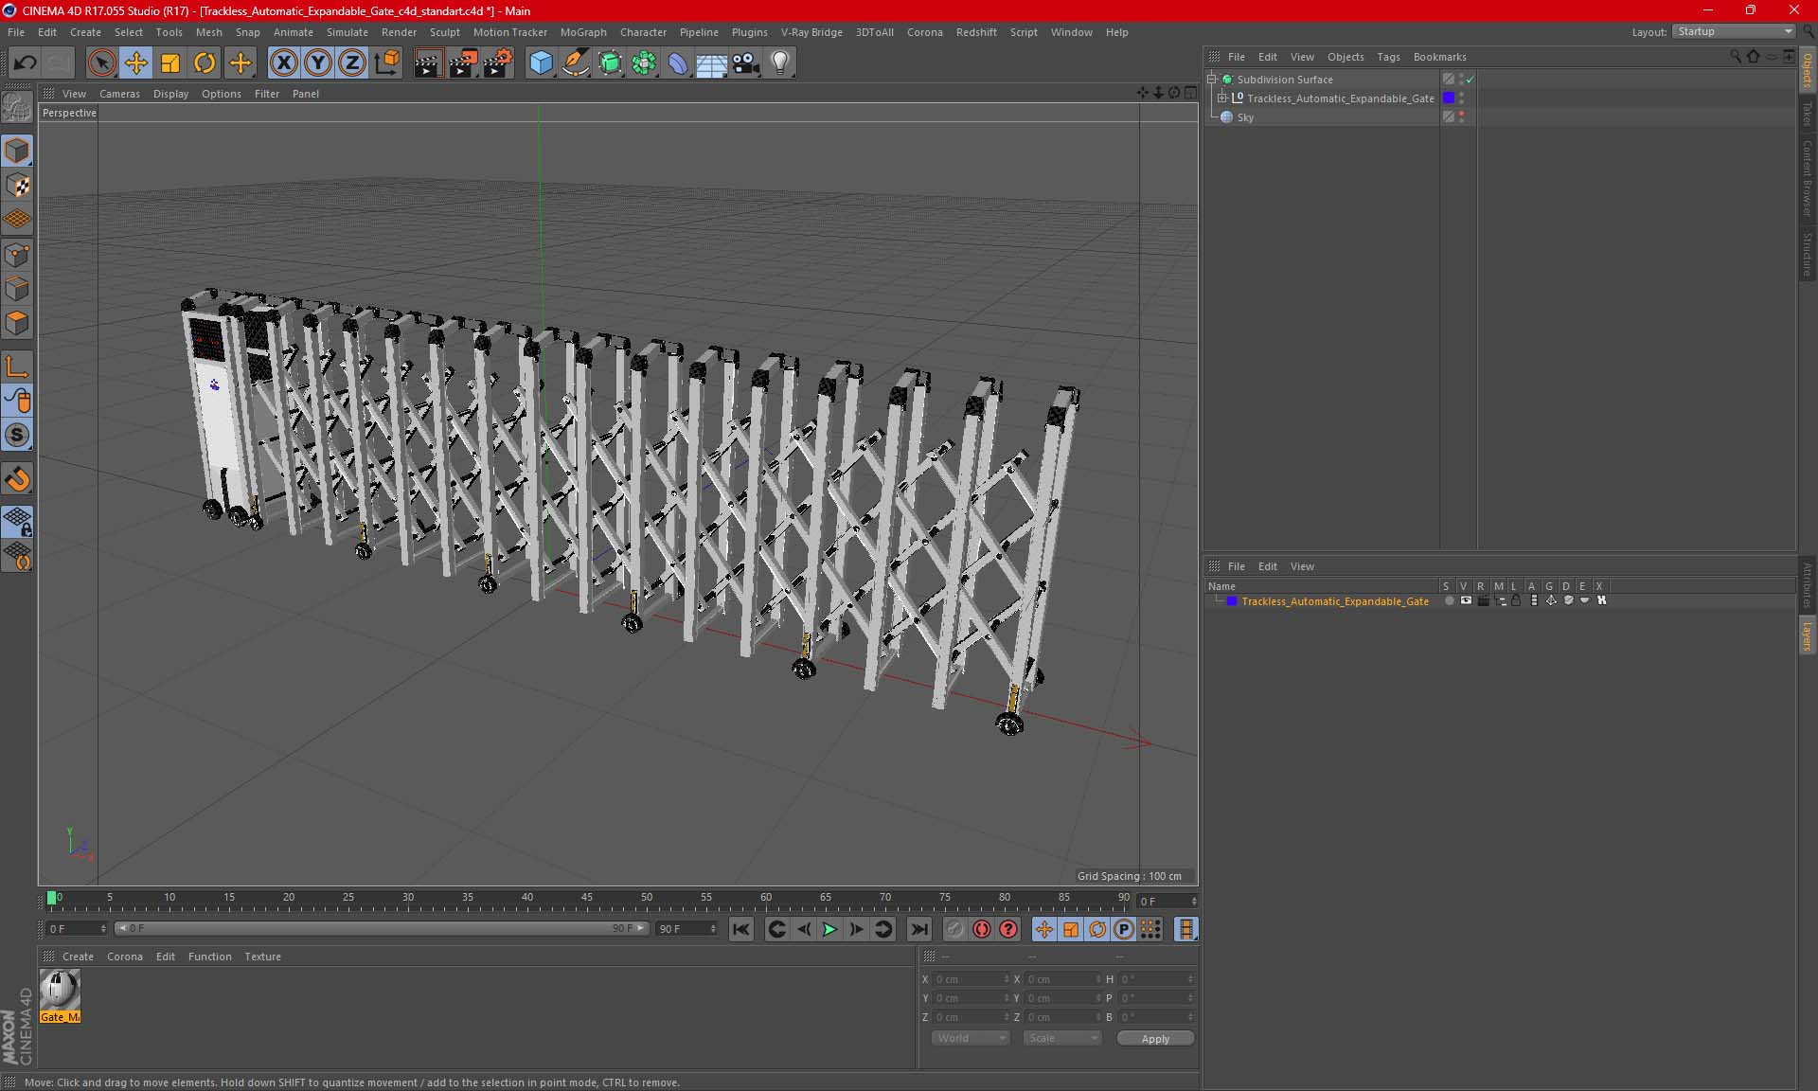Click the Play button in timeline
The image size is (1818, 1091).
click(829, 929)
